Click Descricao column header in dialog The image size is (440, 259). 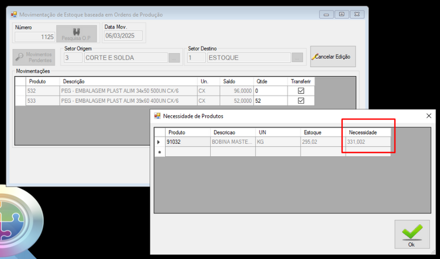click(233, 132)
